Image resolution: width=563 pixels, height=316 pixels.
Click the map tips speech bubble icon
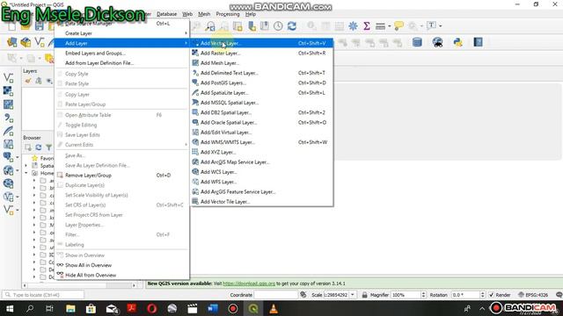pos(398,25)
